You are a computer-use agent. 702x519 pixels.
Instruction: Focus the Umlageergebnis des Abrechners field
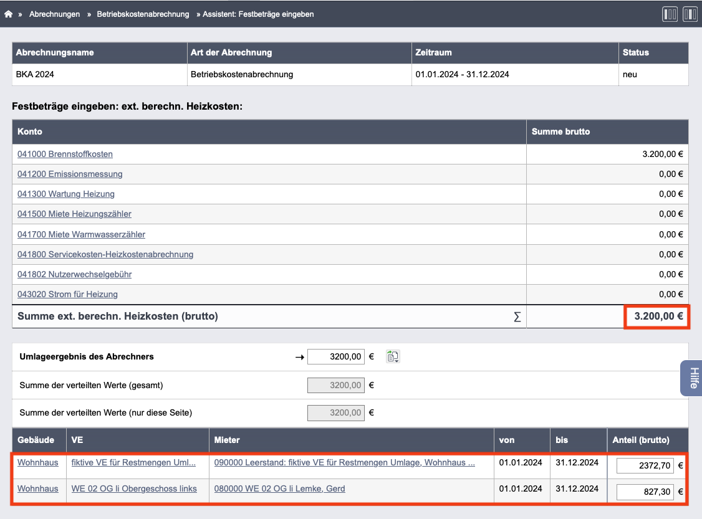pyautogui.click(x=336, y=356)
